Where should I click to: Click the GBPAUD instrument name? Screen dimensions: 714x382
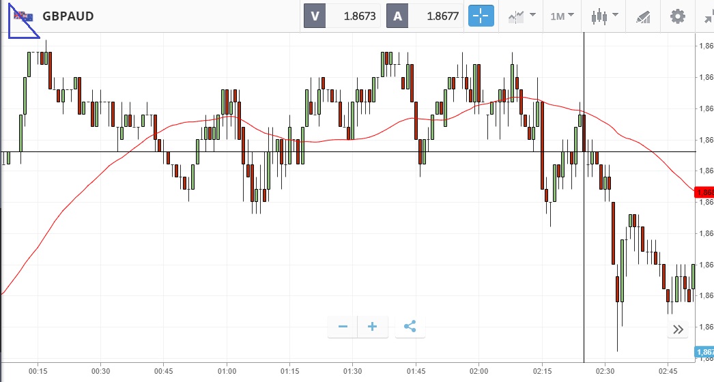coord(68,16)
